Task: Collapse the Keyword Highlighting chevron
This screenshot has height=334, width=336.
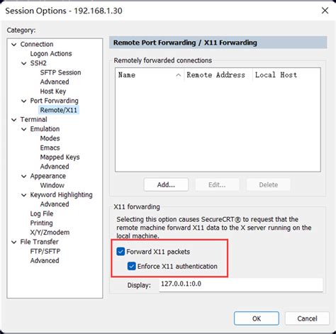Action: click(24, 195)
